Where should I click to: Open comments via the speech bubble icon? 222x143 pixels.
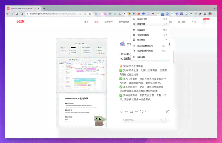coord(142,112)
